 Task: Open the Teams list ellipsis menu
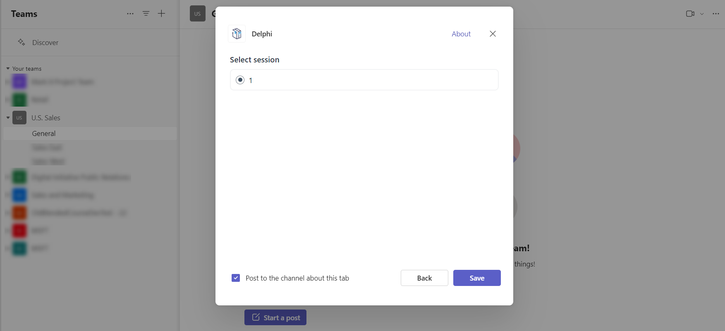pos(130,14)
